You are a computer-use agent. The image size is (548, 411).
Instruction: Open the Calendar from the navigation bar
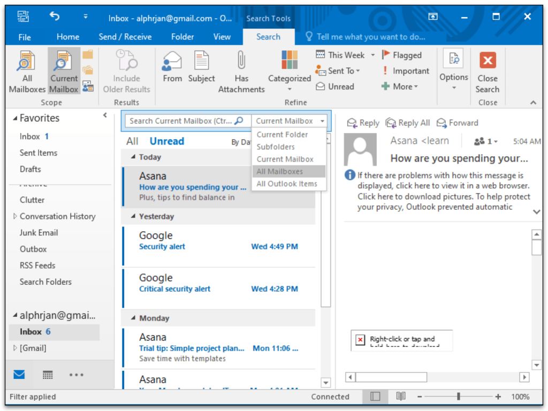coord(48,375)
